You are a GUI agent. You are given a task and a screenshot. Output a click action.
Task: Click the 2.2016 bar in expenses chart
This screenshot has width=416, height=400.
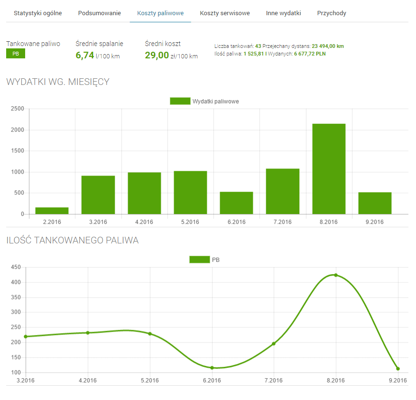52,211
